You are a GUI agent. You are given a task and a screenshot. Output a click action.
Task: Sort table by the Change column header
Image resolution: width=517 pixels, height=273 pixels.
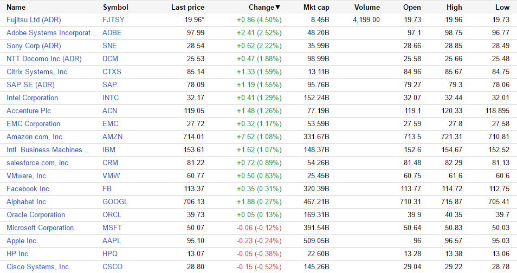click(264, 8)
